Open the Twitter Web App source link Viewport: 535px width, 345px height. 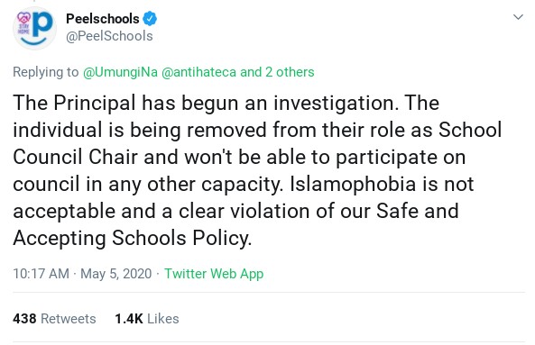pos(214,274)
